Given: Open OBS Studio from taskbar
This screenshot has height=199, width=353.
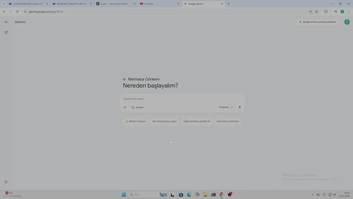Looking at the screenshot, I should [x=230, y=195].
